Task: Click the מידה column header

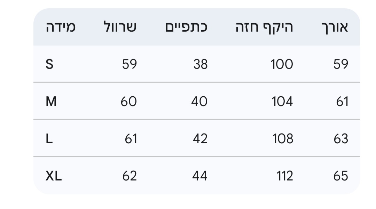Action: click(61, 27)
